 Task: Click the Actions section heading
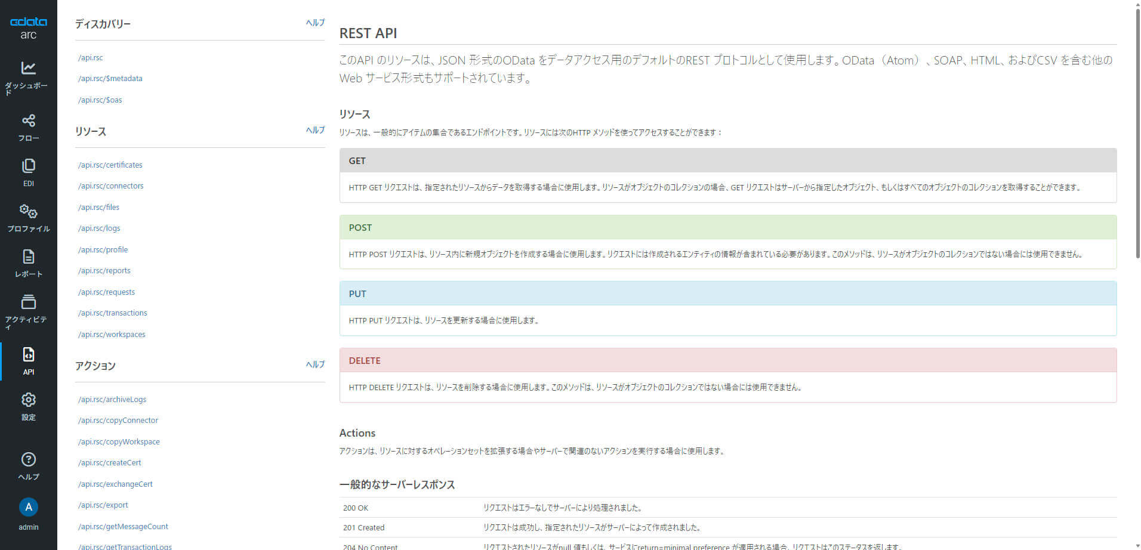click(x=357, y=433)
